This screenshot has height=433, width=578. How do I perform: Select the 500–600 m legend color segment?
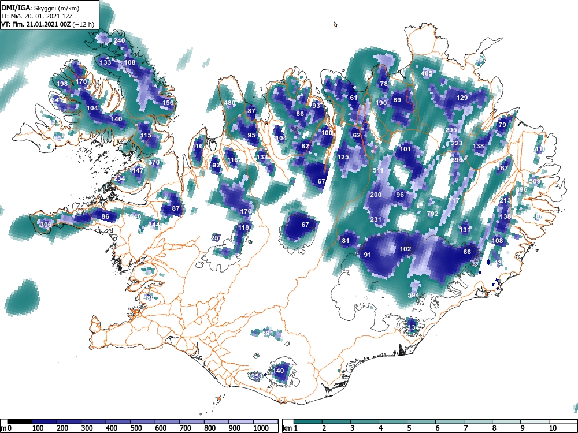[x=143, y=421]
